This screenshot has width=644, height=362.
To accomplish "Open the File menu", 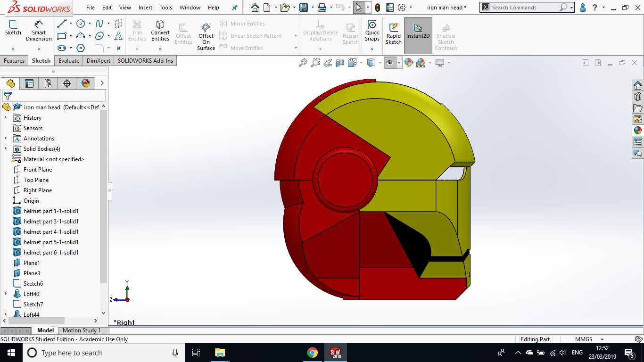I will click(91, 8).
